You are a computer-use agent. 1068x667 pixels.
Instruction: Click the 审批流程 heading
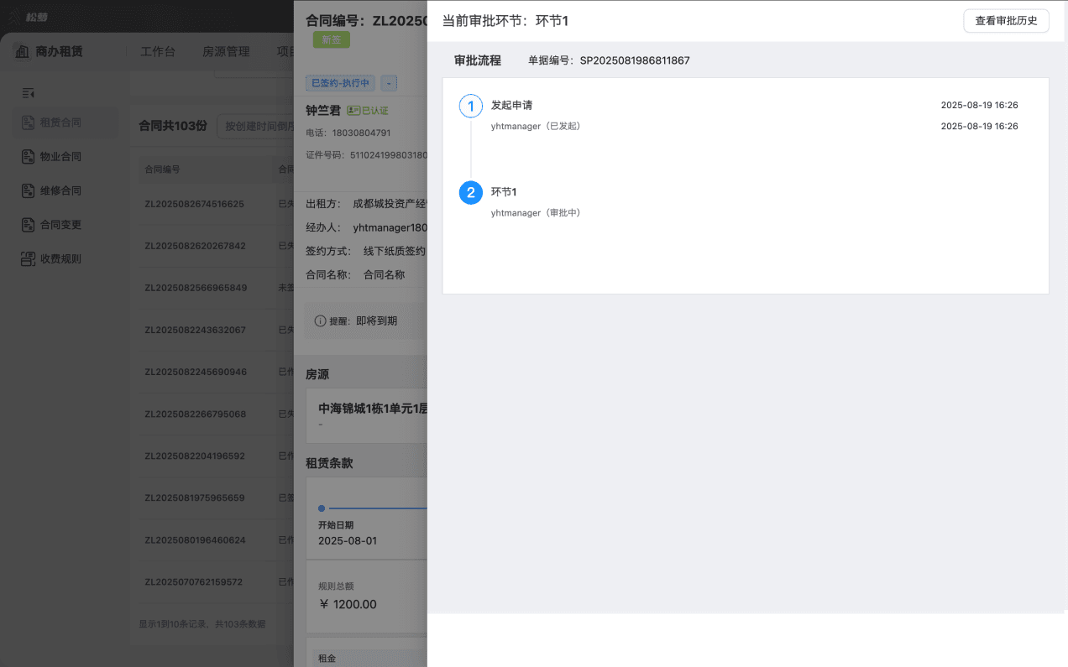[477, 60]
